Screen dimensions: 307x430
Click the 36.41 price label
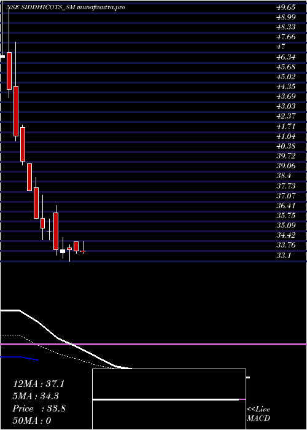click(286, 206)
